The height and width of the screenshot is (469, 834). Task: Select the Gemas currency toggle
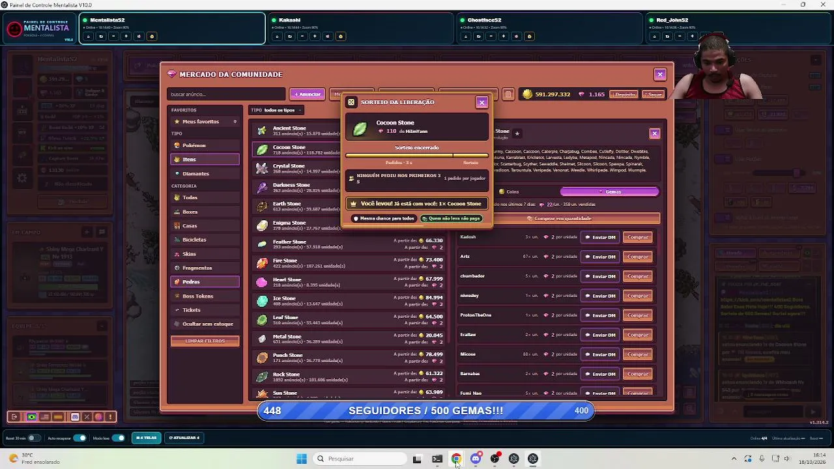pyautogui.click(x=609, y=192)
